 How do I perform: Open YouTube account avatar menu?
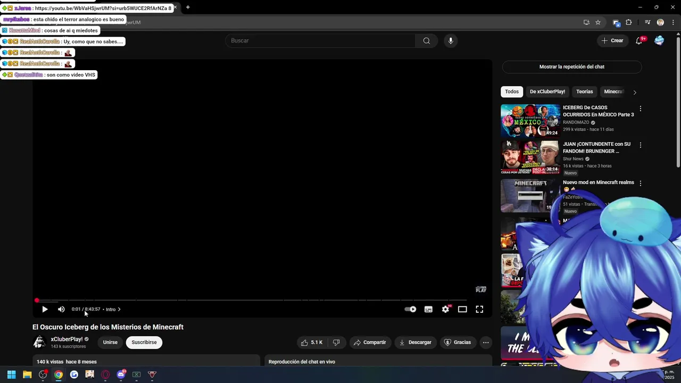659,40
